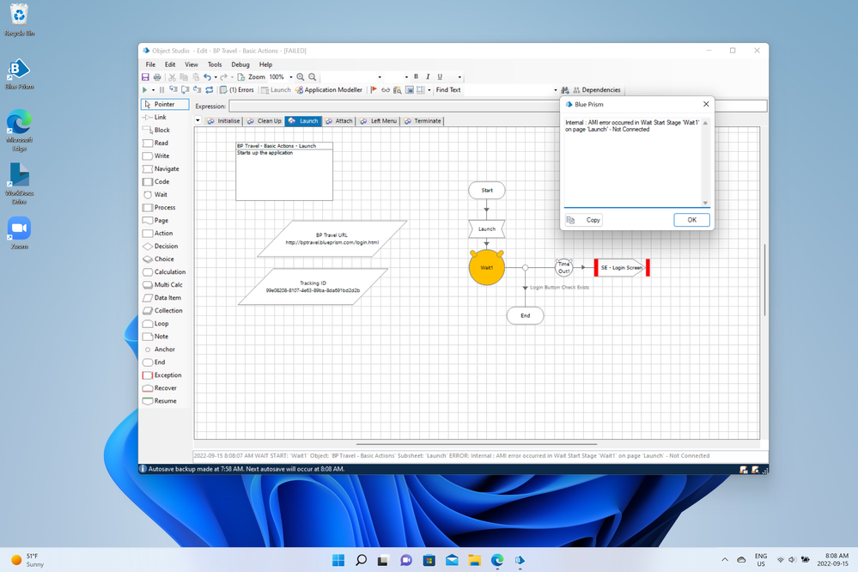Toggle Underline text formatting
Image resolution: width=858 pixels, height=572 pixels.
[440, 77]
